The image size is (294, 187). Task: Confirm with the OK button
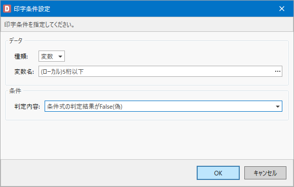tap(218, 173)
